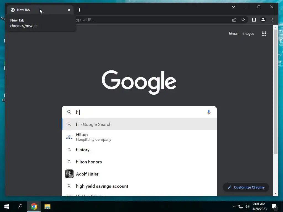The width and height of the screenshot is (283, 212).
Task: Open the tab search chevron
Action: pyautogui.click(x=233, y=7)
